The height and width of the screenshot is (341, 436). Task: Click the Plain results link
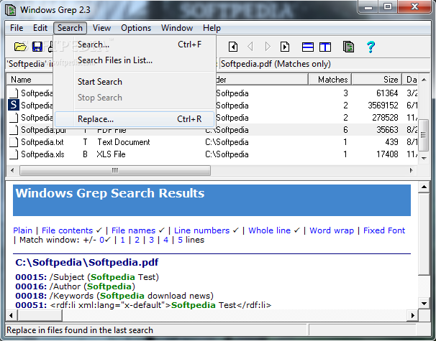click(x=22, y=230)
